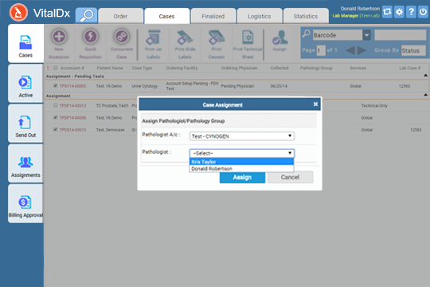
Task: Open accession link TPDY14-00003
Action: click(72, 86)
